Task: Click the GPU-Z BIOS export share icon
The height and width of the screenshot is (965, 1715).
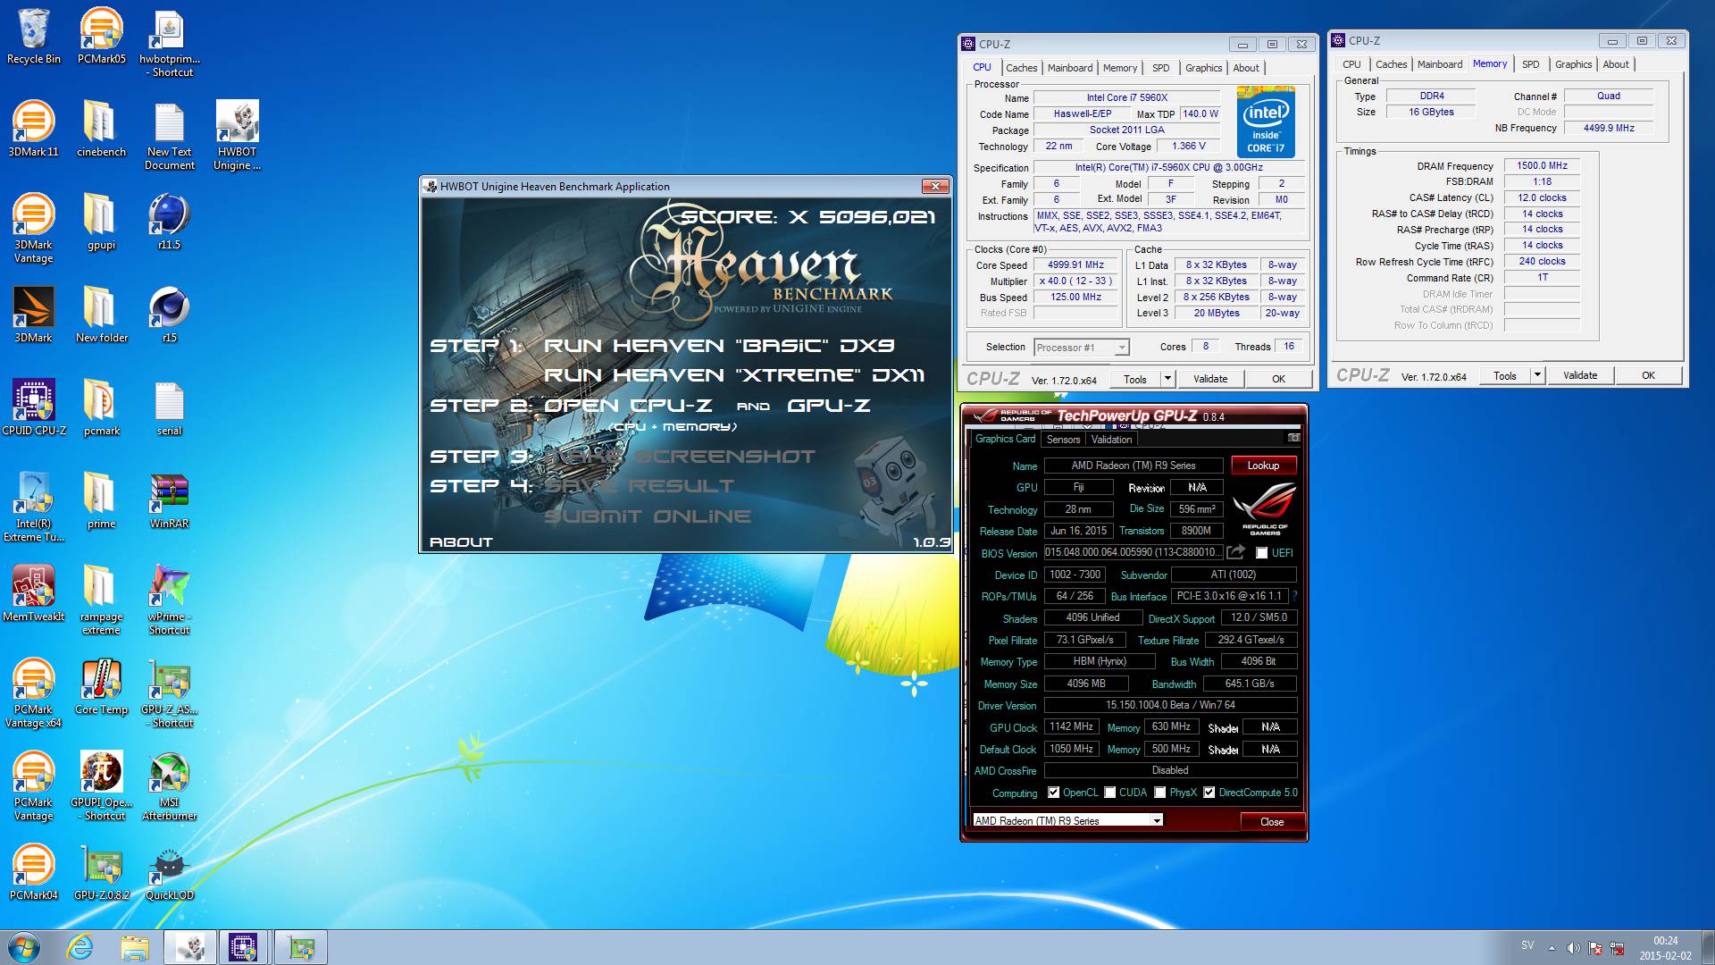Action: [x=1235, y=552]
